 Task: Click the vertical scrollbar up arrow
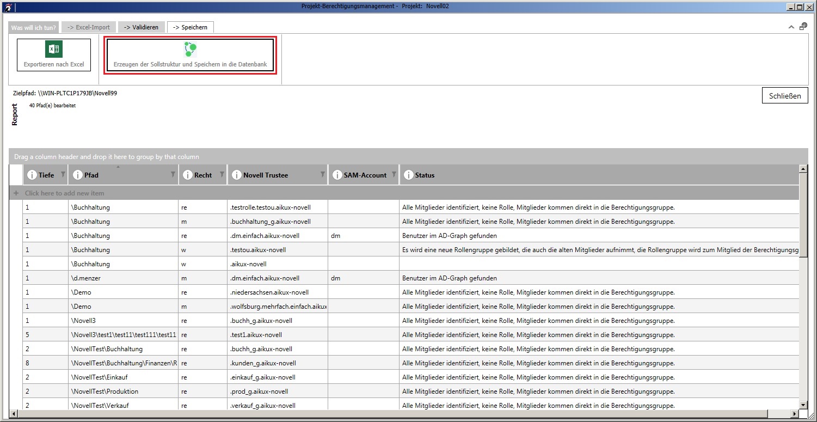tap(803, 169)
